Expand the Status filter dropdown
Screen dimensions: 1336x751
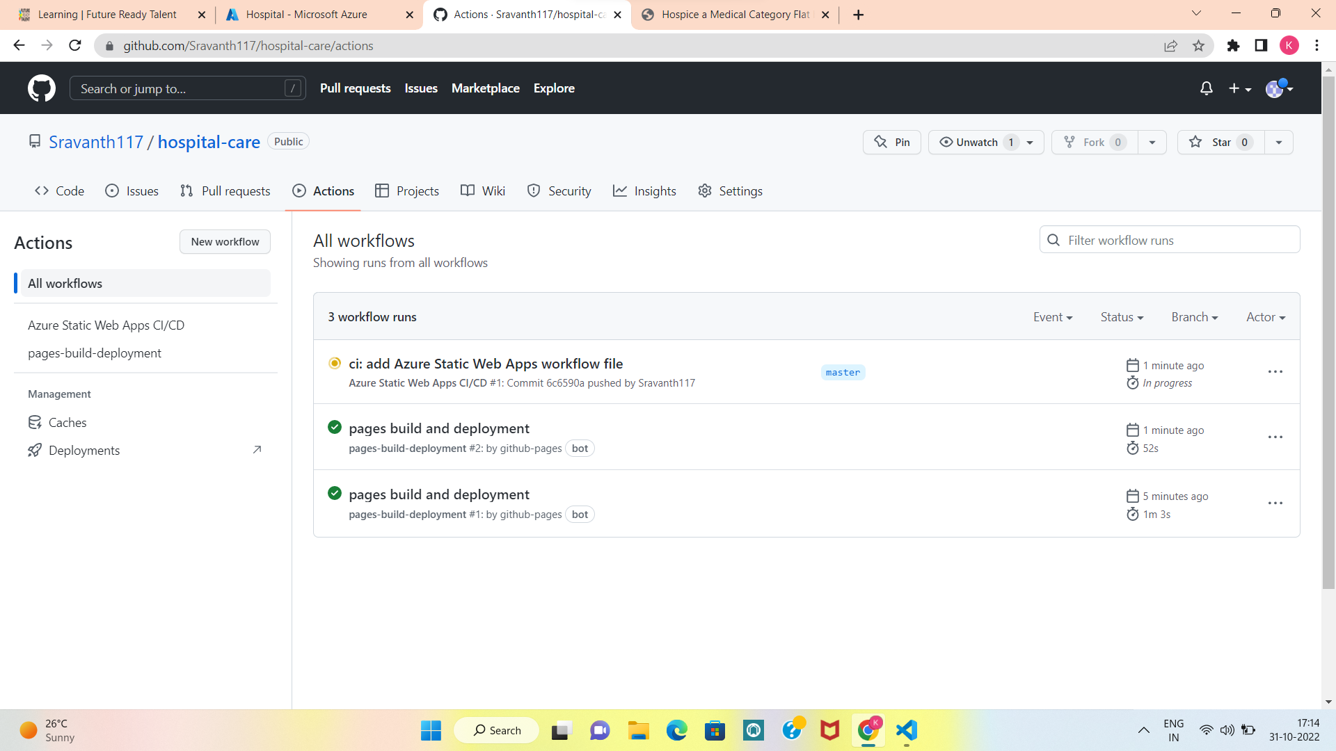coord(1121,316)
